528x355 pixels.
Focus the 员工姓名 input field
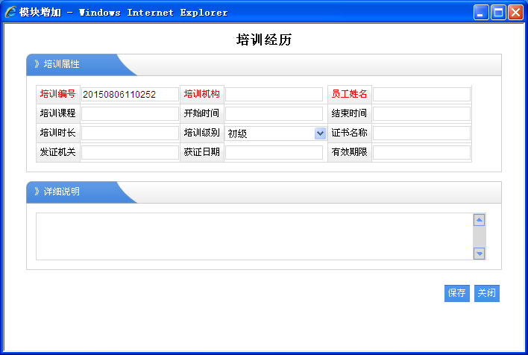(421, 95)
